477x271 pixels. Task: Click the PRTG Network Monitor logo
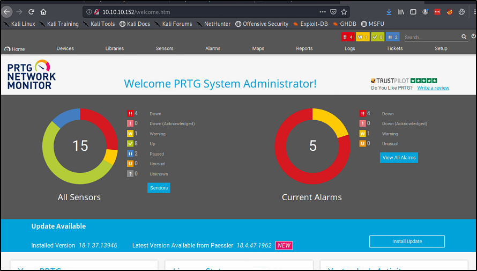[x=32, y=75]
